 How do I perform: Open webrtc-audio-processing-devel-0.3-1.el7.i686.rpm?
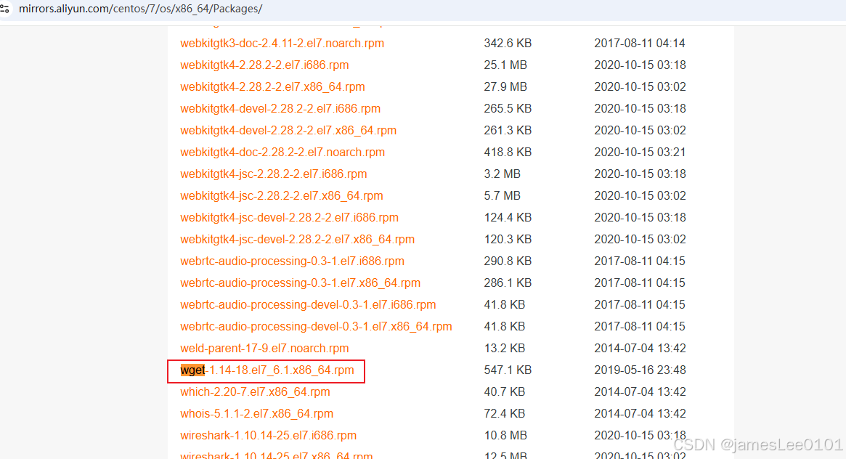(308, 305)
